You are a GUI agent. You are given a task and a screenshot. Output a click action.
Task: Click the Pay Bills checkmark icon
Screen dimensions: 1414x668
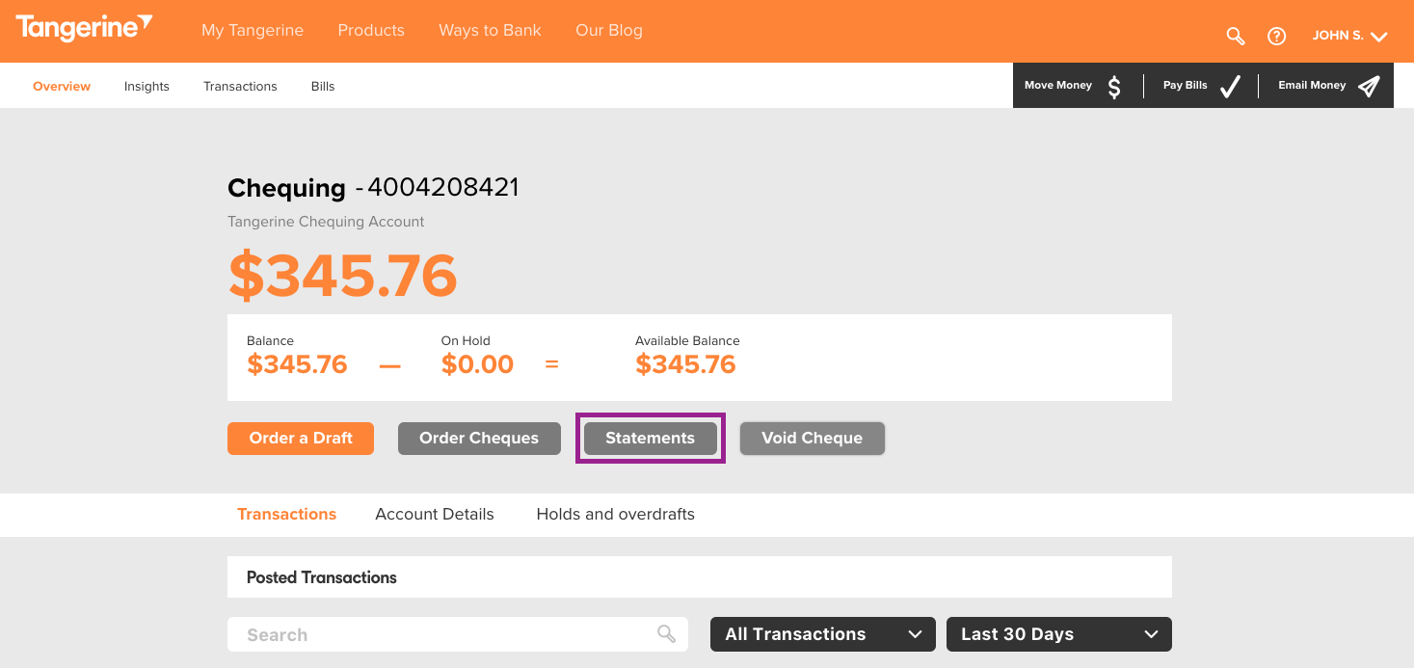[x=1230, y=87]
